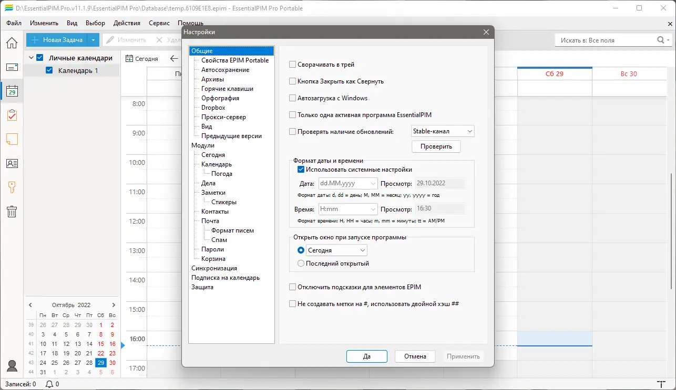Open the Сегодня startup window dropdown

[336, 250]
